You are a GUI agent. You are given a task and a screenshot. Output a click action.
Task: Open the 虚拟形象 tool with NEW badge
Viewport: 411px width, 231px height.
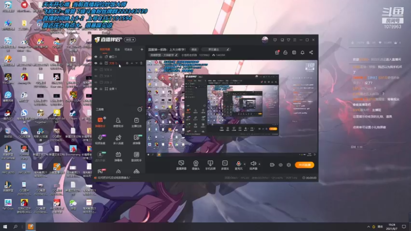tap(100, 157)
